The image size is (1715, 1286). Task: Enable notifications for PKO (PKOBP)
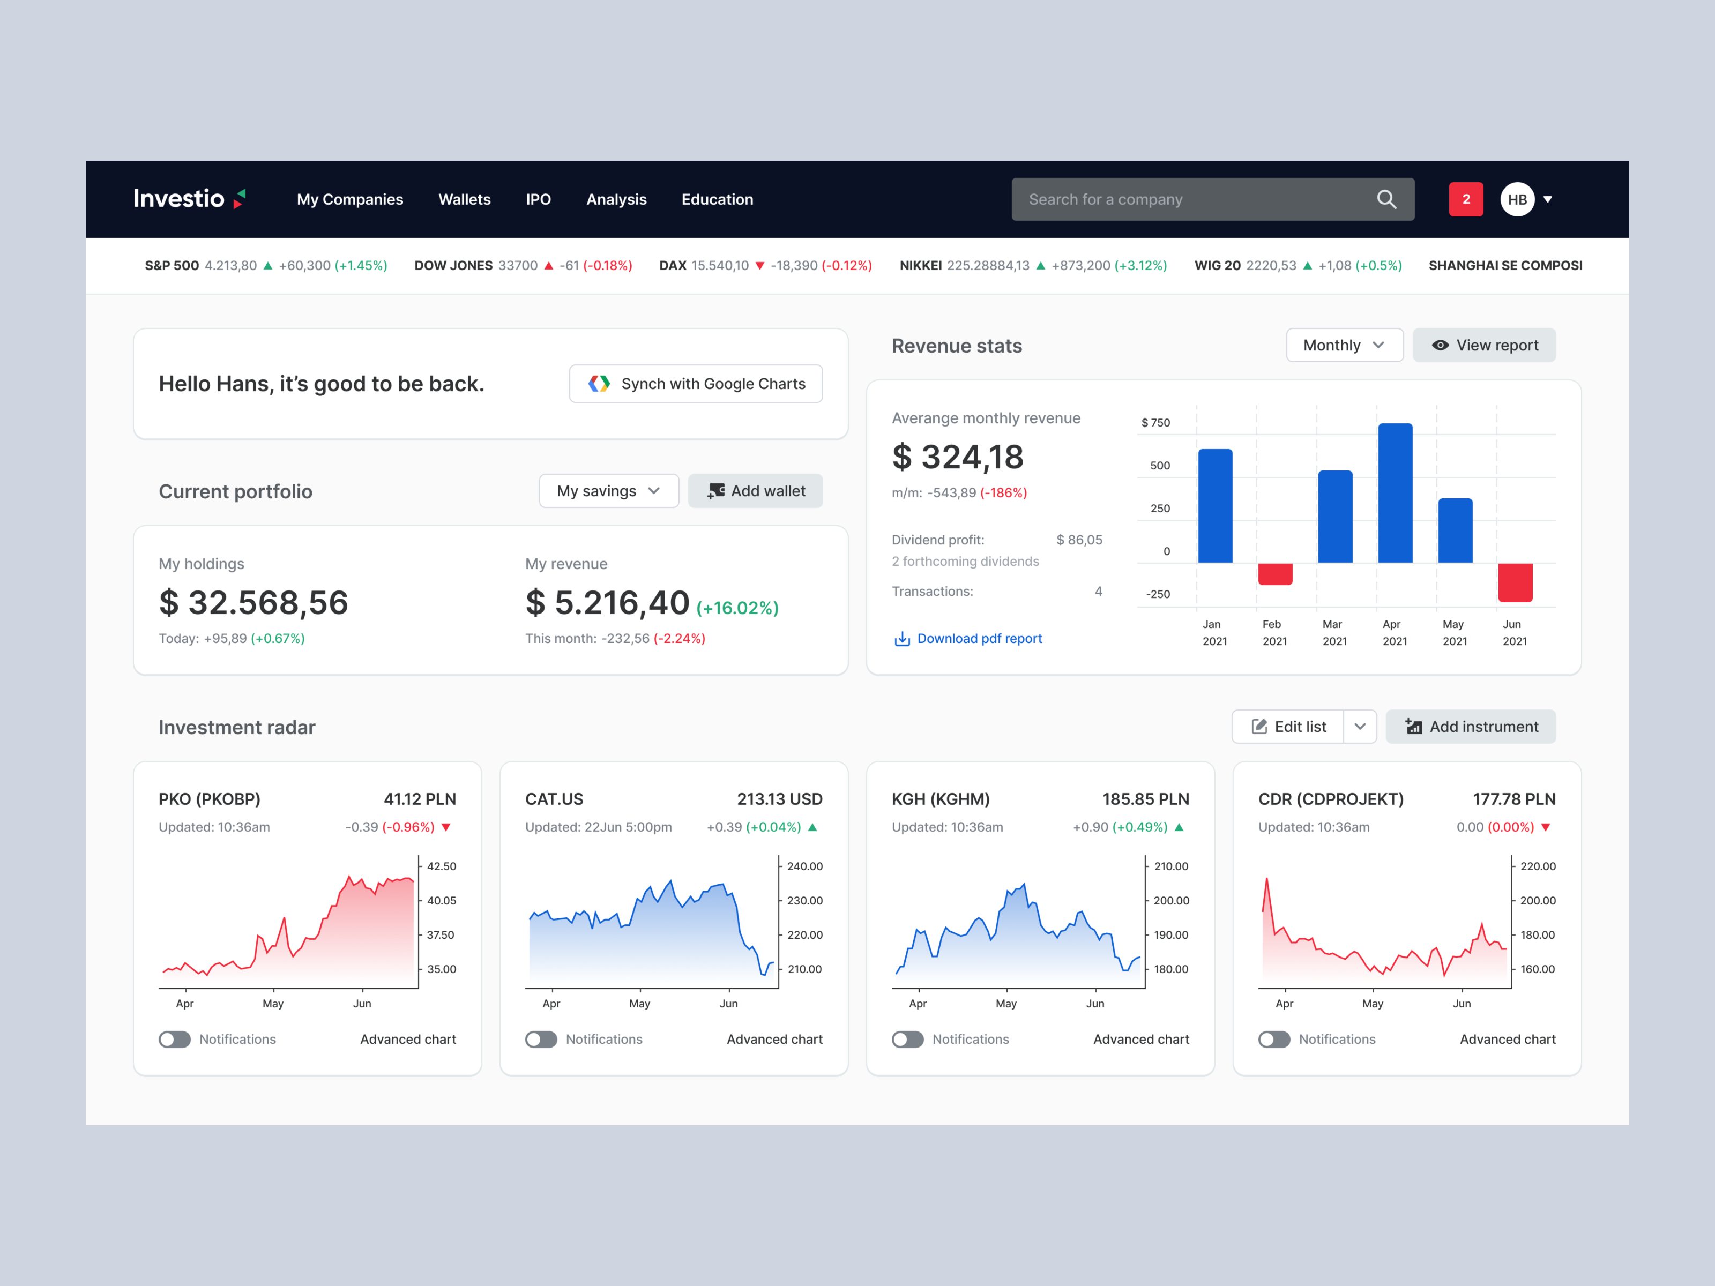pyautogui.click(x=174, y=1040)
